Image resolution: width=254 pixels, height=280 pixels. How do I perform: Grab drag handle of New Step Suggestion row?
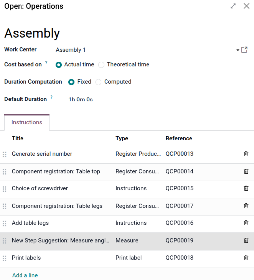tap(5, 241)
